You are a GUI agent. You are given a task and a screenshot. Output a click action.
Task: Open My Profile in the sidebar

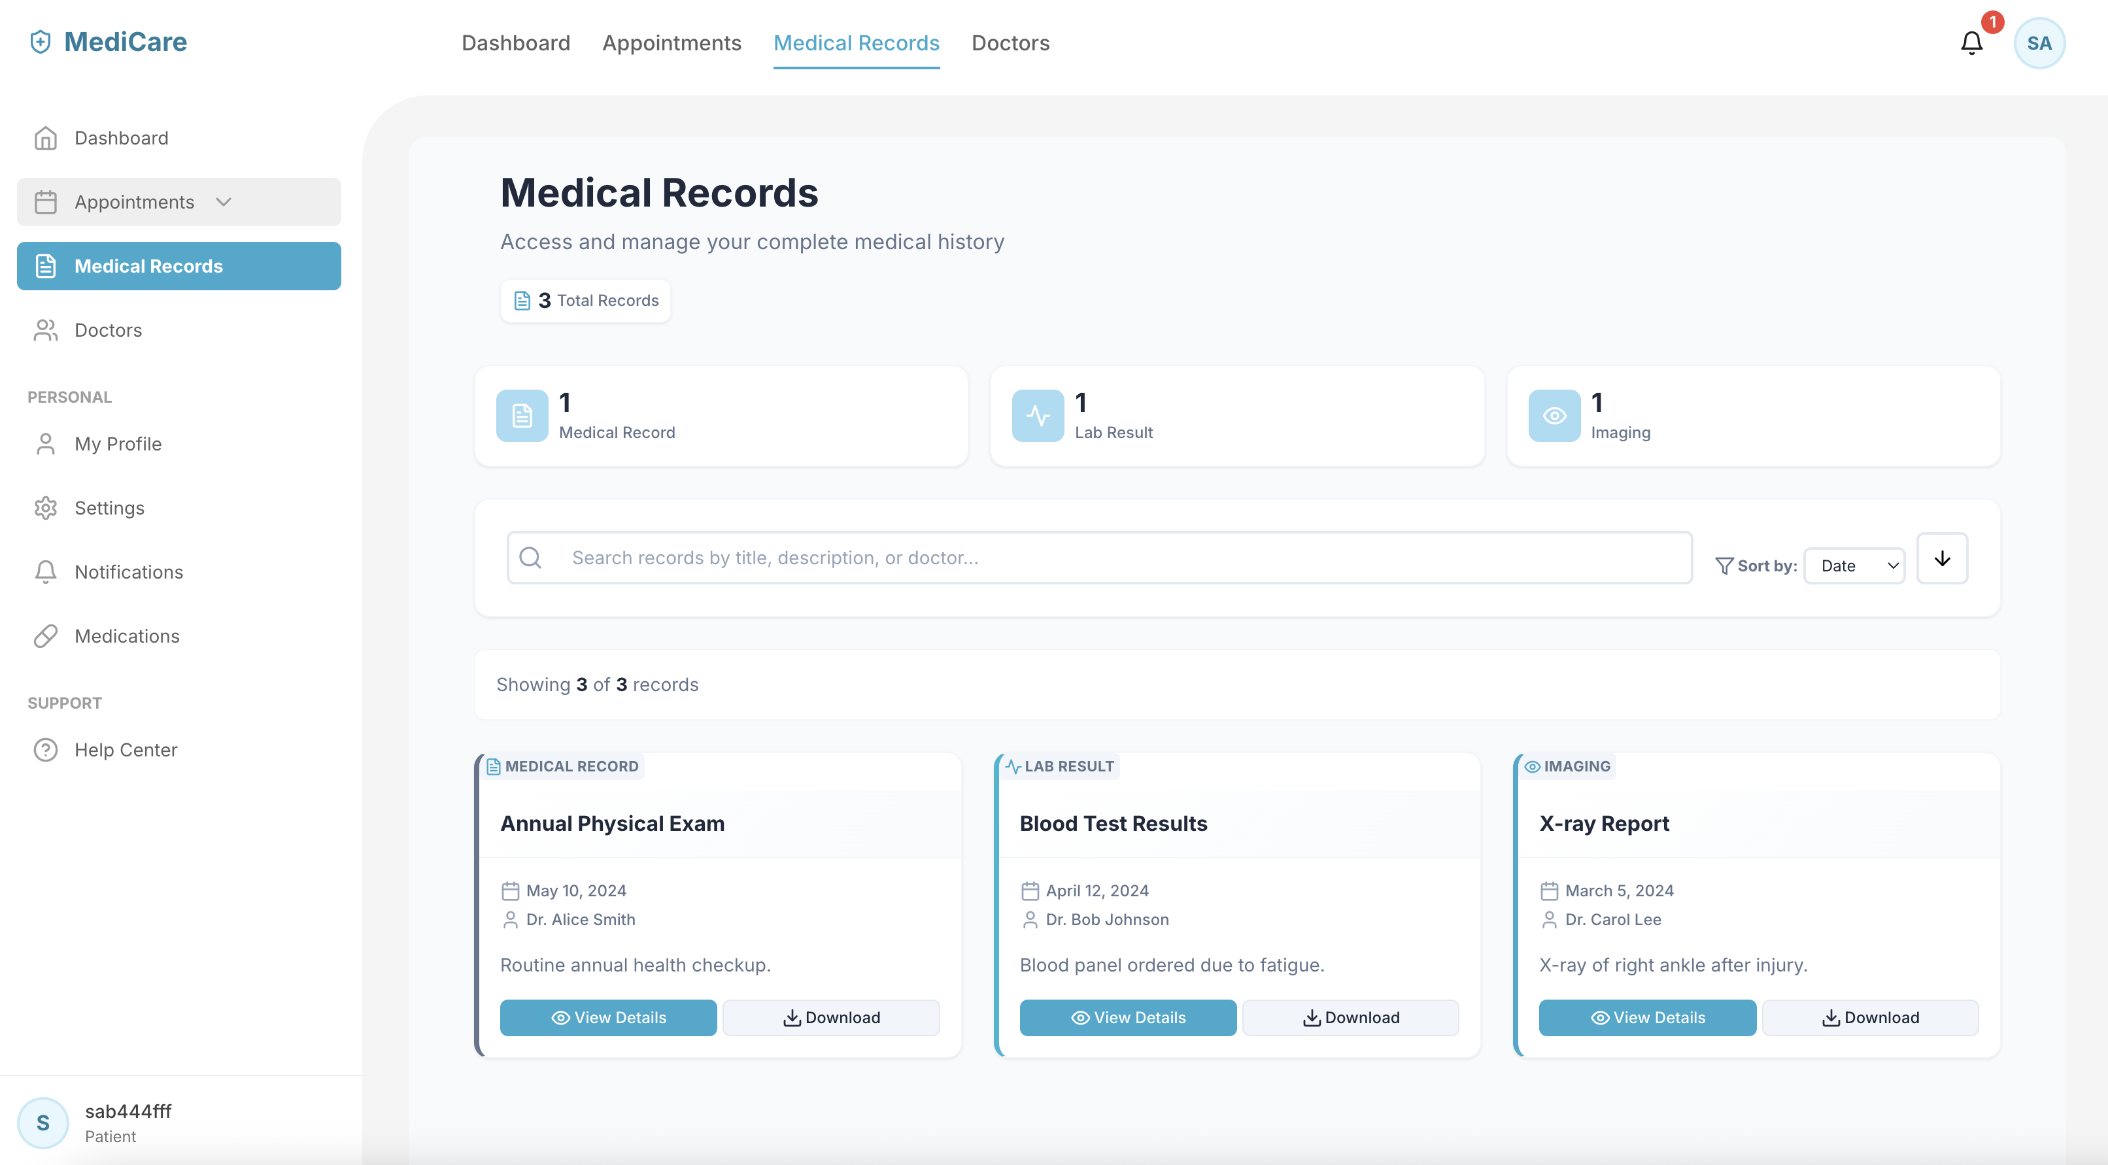tap(118, 445)
